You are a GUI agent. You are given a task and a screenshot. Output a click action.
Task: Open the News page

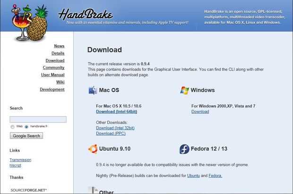59,46
